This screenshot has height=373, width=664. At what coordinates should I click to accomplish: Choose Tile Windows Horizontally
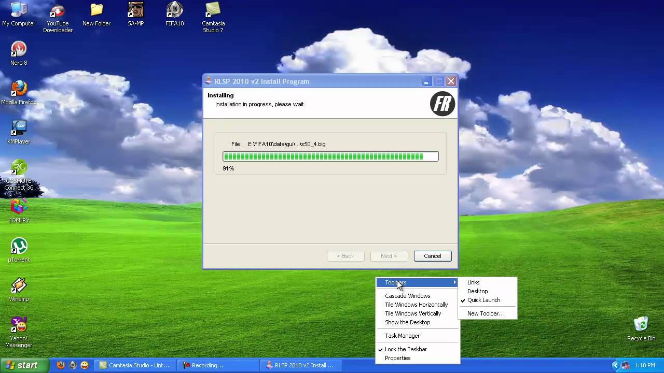[x=418, y=305]
